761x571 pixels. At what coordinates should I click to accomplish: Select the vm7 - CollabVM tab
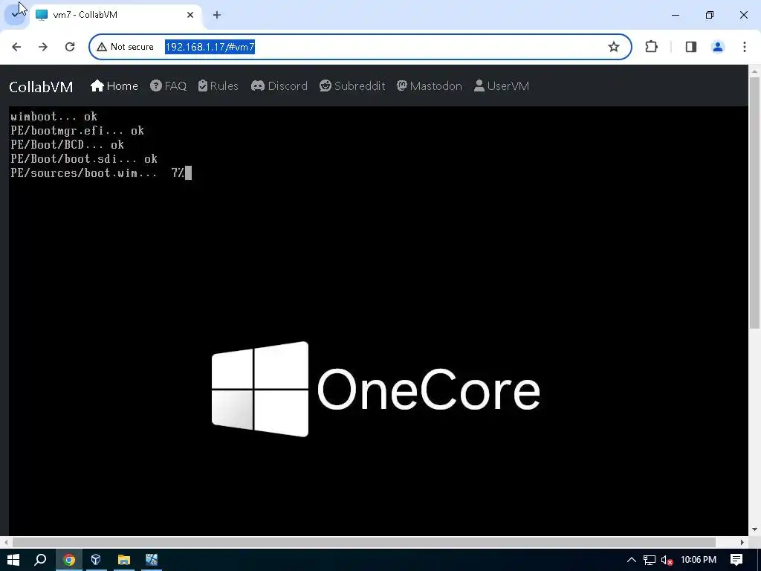(116, 15)
